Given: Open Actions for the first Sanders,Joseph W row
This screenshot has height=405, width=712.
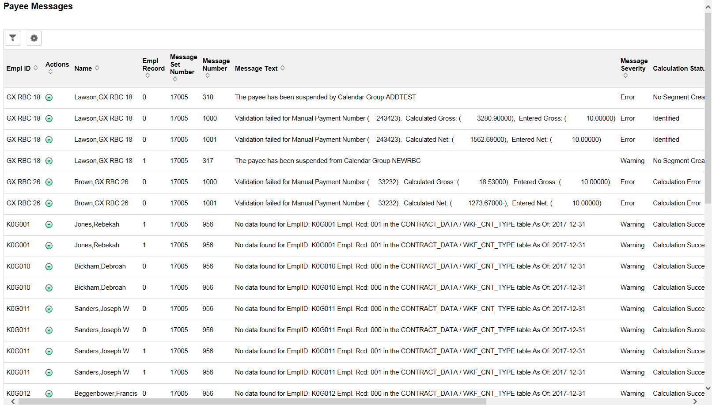Looking at the screenshot, I should coord(49,309).
